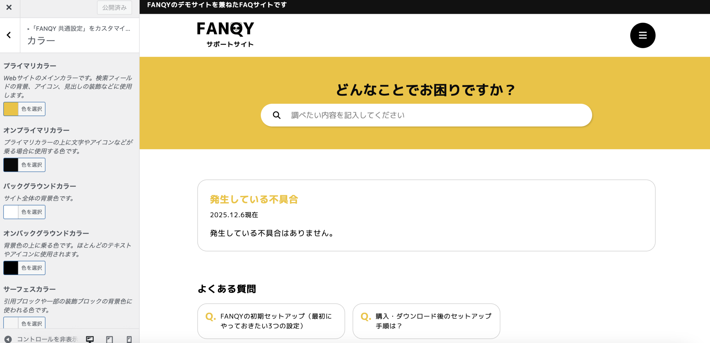Screen dimensions: 710x343
Task: Close the customizer with the X icon
Action: point(9,7)
